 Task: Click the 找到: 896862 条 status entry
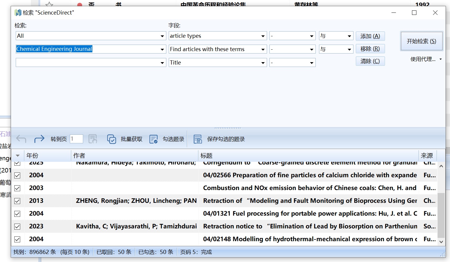coord(51,252)
